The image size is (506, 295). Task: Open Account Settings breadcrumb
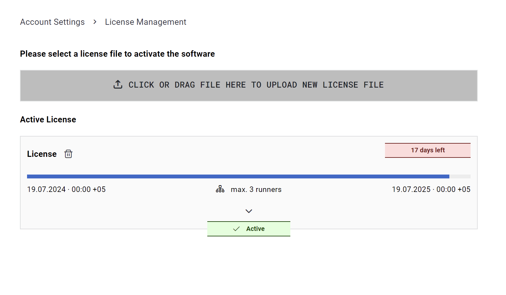point(52,22)
